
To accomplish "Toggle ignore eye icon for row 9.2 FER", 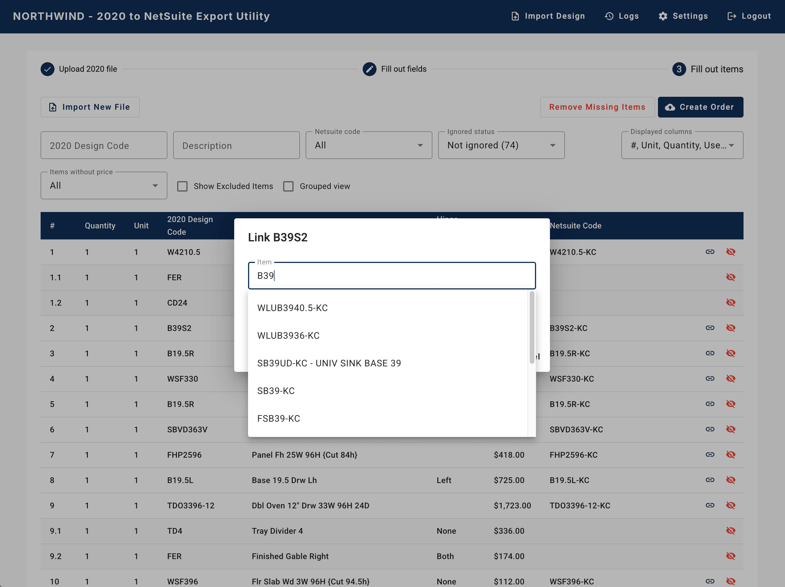I will coord(730,556).
